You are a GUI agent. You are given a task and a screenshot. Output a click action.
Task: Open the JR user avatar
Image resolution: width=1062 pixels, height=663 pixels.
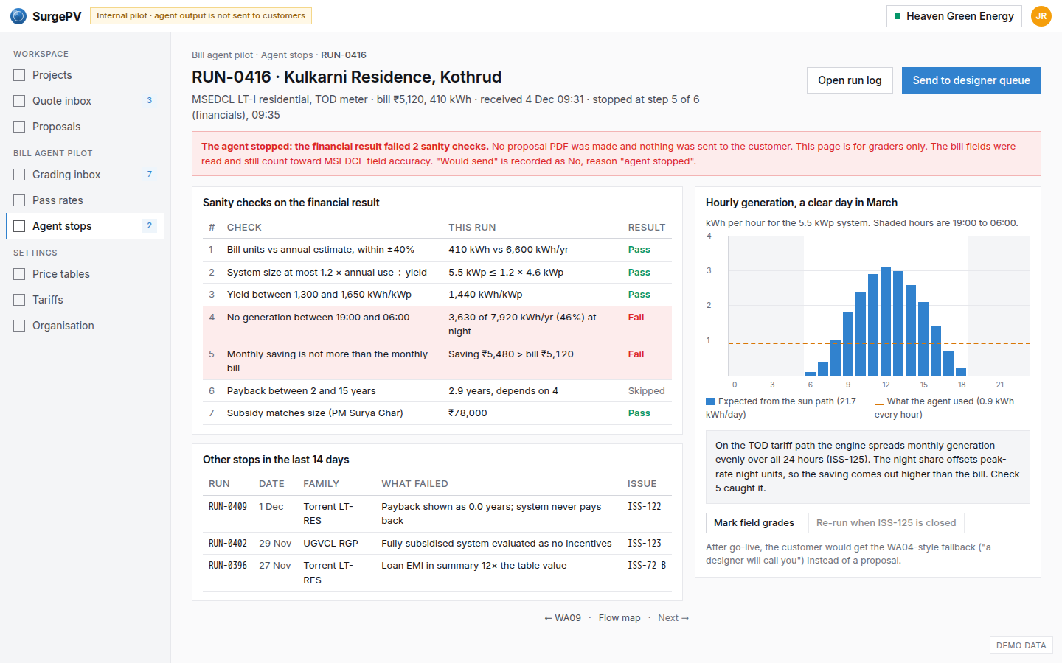pyautogui.click(x=1041, y=16)
